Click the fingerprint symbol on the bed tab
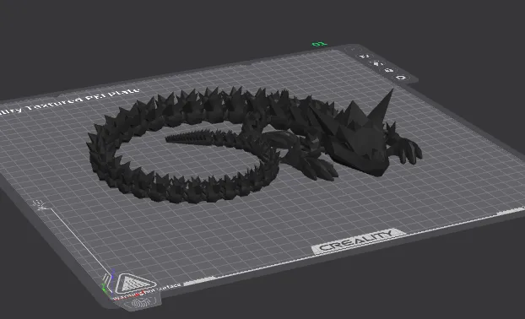The width and height of the screenshot is (525, 319). [139, 304]
